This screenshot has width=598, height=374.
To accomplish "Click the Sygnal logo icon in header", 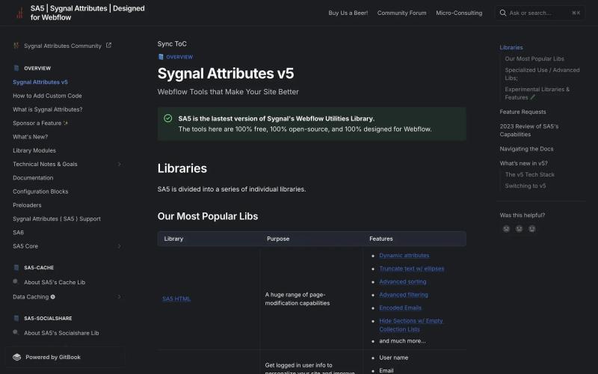I will (19, 13).
